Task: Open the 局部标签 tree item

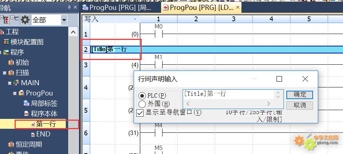Action: pos(44,104)
